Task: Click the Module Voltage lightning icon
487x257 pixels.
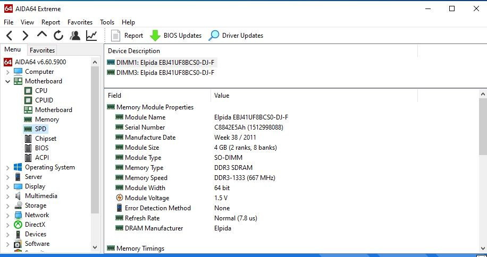Action: pyautogui.click(x=119, y=198)
